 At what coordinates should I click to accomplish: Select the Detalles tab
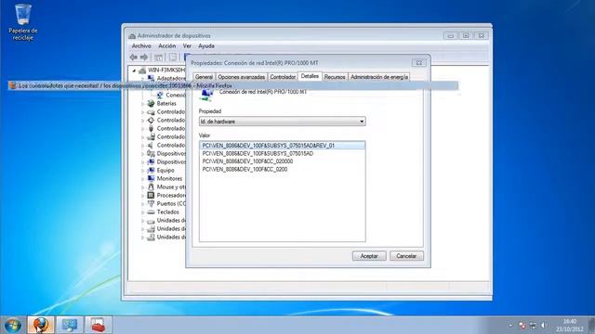[x=310, y=76]
